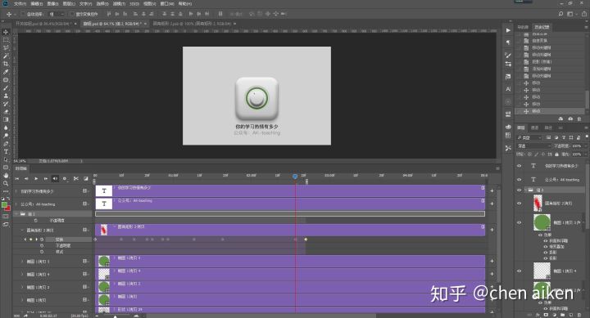Create a new layer in the Layers panel
The image size is (590, 318).
click(571, 315)
